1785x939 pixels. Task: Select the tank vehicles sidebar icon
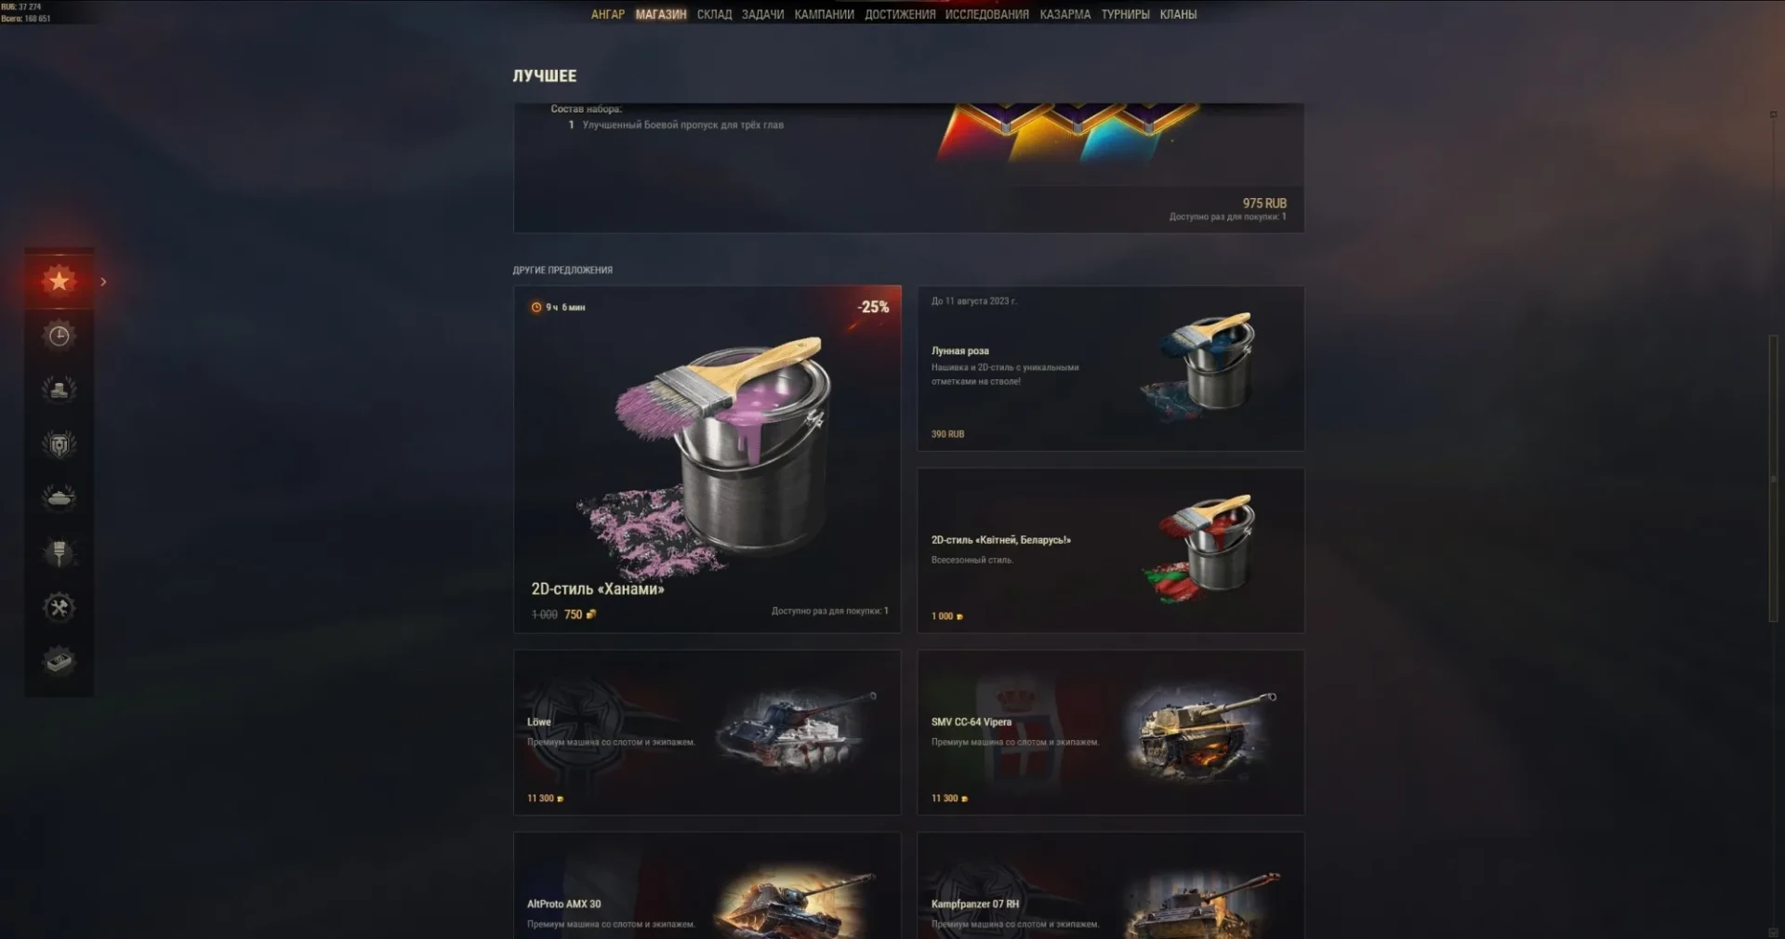(x=59, y=498)
